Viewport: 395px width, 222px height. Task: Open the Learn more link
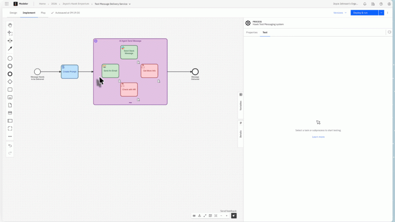click(x=318, y=137)
